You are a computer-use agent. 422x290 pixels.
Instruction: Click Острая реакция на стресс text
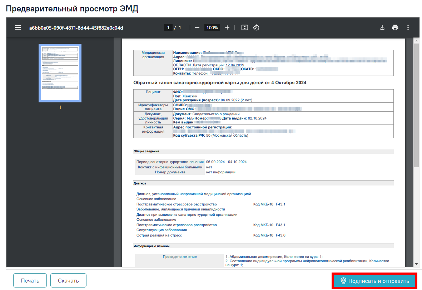[x=159, y=235]
